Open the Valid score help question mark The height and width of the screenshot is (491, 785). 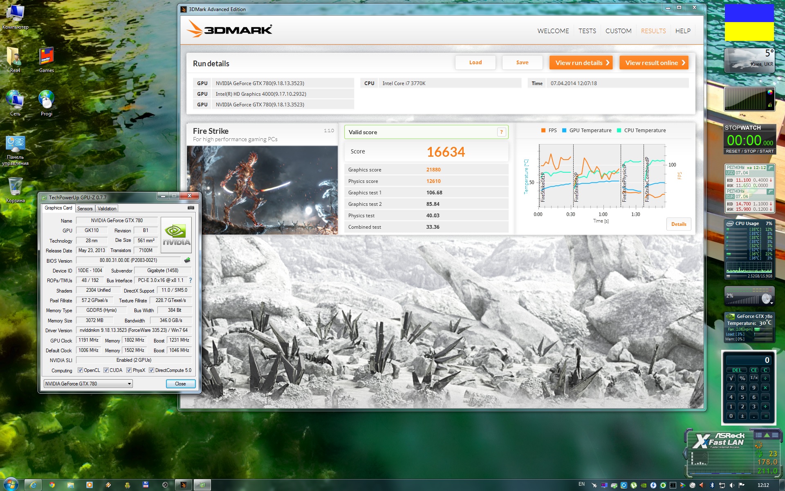click(501, 132)
